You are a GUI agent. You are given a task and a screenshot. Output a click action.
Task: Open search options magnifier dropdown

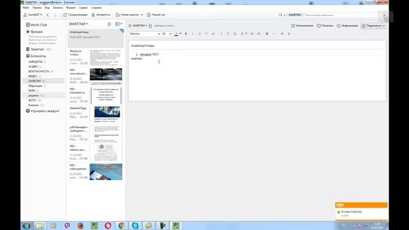click(282, 15)
